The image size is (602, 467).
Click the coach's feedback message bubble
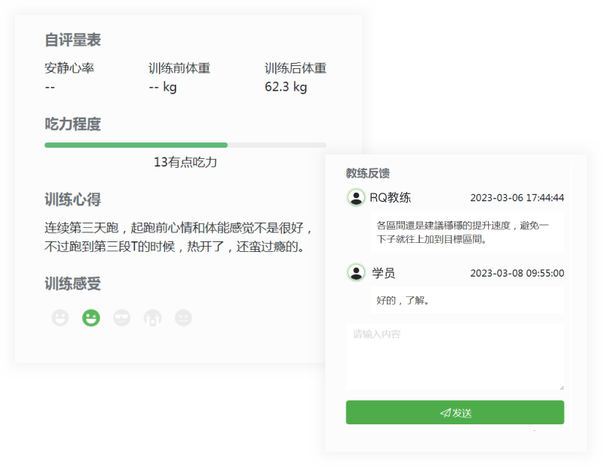(x=465, y=232)
